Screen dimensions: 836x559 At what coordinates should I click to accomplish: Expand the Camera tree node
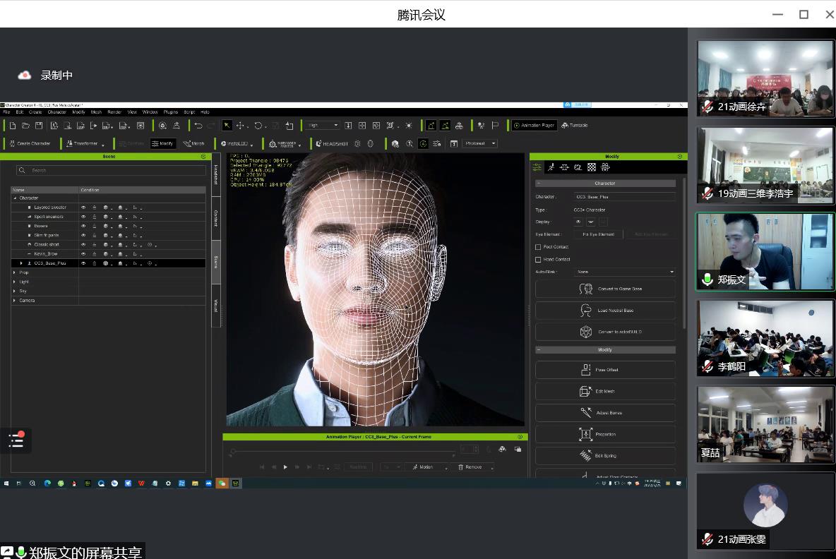point(15,301)
